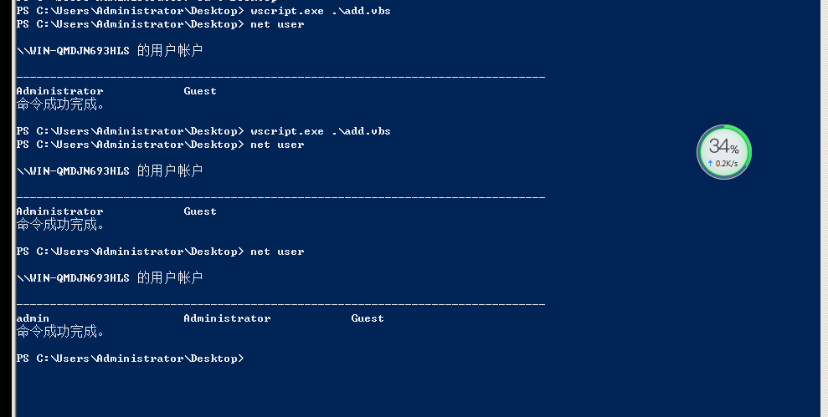Click the last '命令成功完成。' message
828x417 pixels.
pos(60,332)
